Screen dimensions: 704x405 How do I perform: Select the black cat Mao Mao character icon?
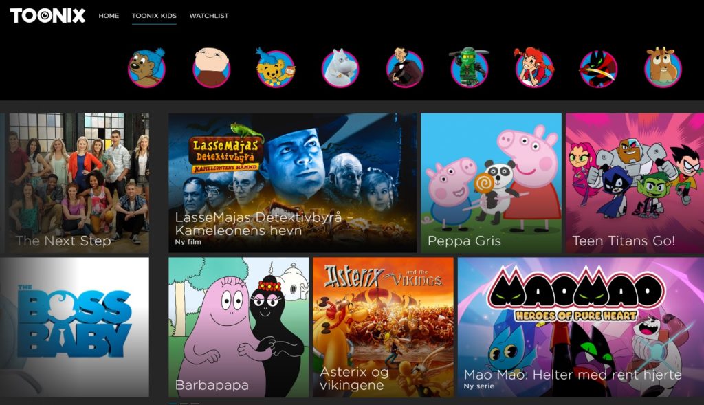[599, 68]
